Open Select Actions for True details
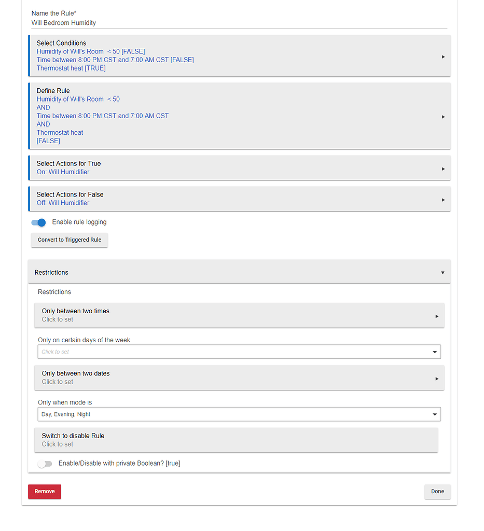The height and width of the screenshot is (531, 484). pos(443,167)
